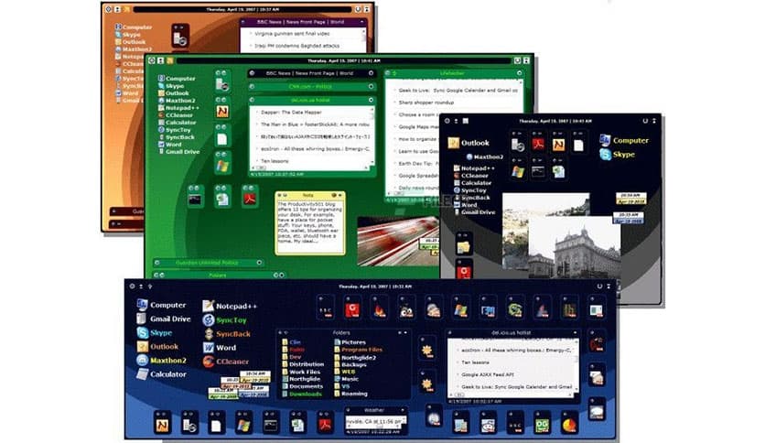Viewport: 765px width, 443px height.
Task: Open the red Gmail tile in blue desktop's top row
Action: coord(352,308)
